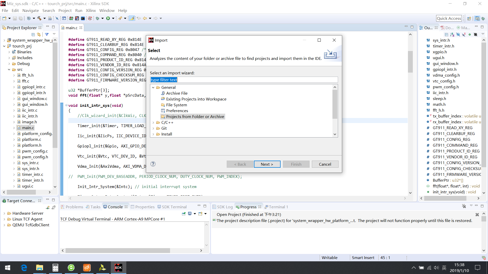The image size is (488, 274).
Task: Toggle Hide Fields filter in Outline view
Action: 458,35
